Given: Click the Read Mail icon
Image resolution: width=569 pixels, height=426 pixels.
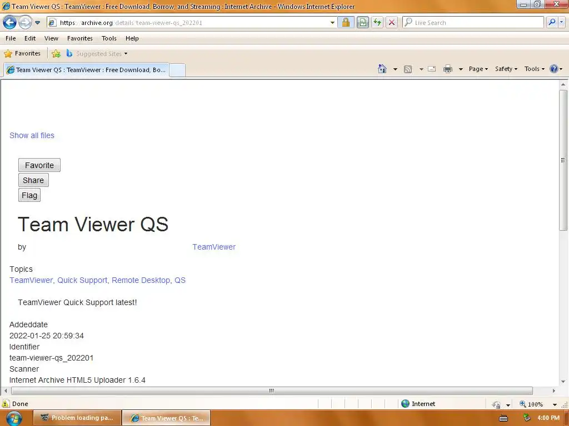Looking at the screenshot, I should [x=432, y=69].
